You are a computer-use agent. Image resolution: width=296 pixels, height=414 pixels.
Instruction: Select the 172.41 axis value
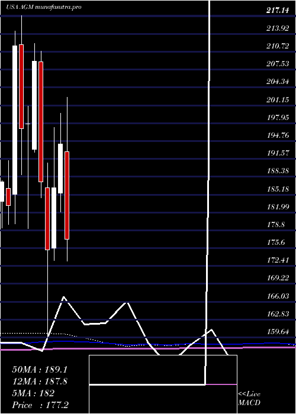[x=278, y=260]
